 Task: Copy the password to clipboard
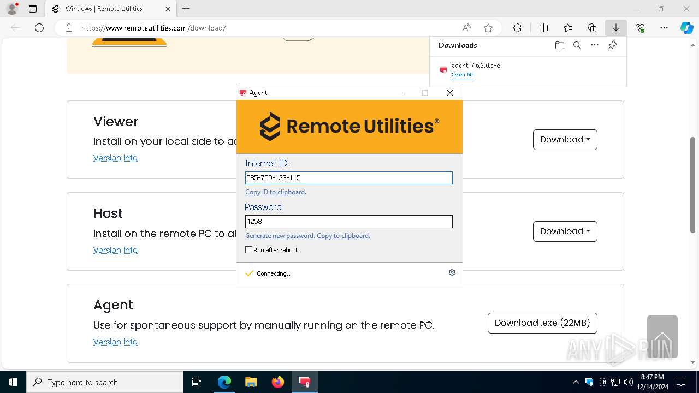(343, 236)
